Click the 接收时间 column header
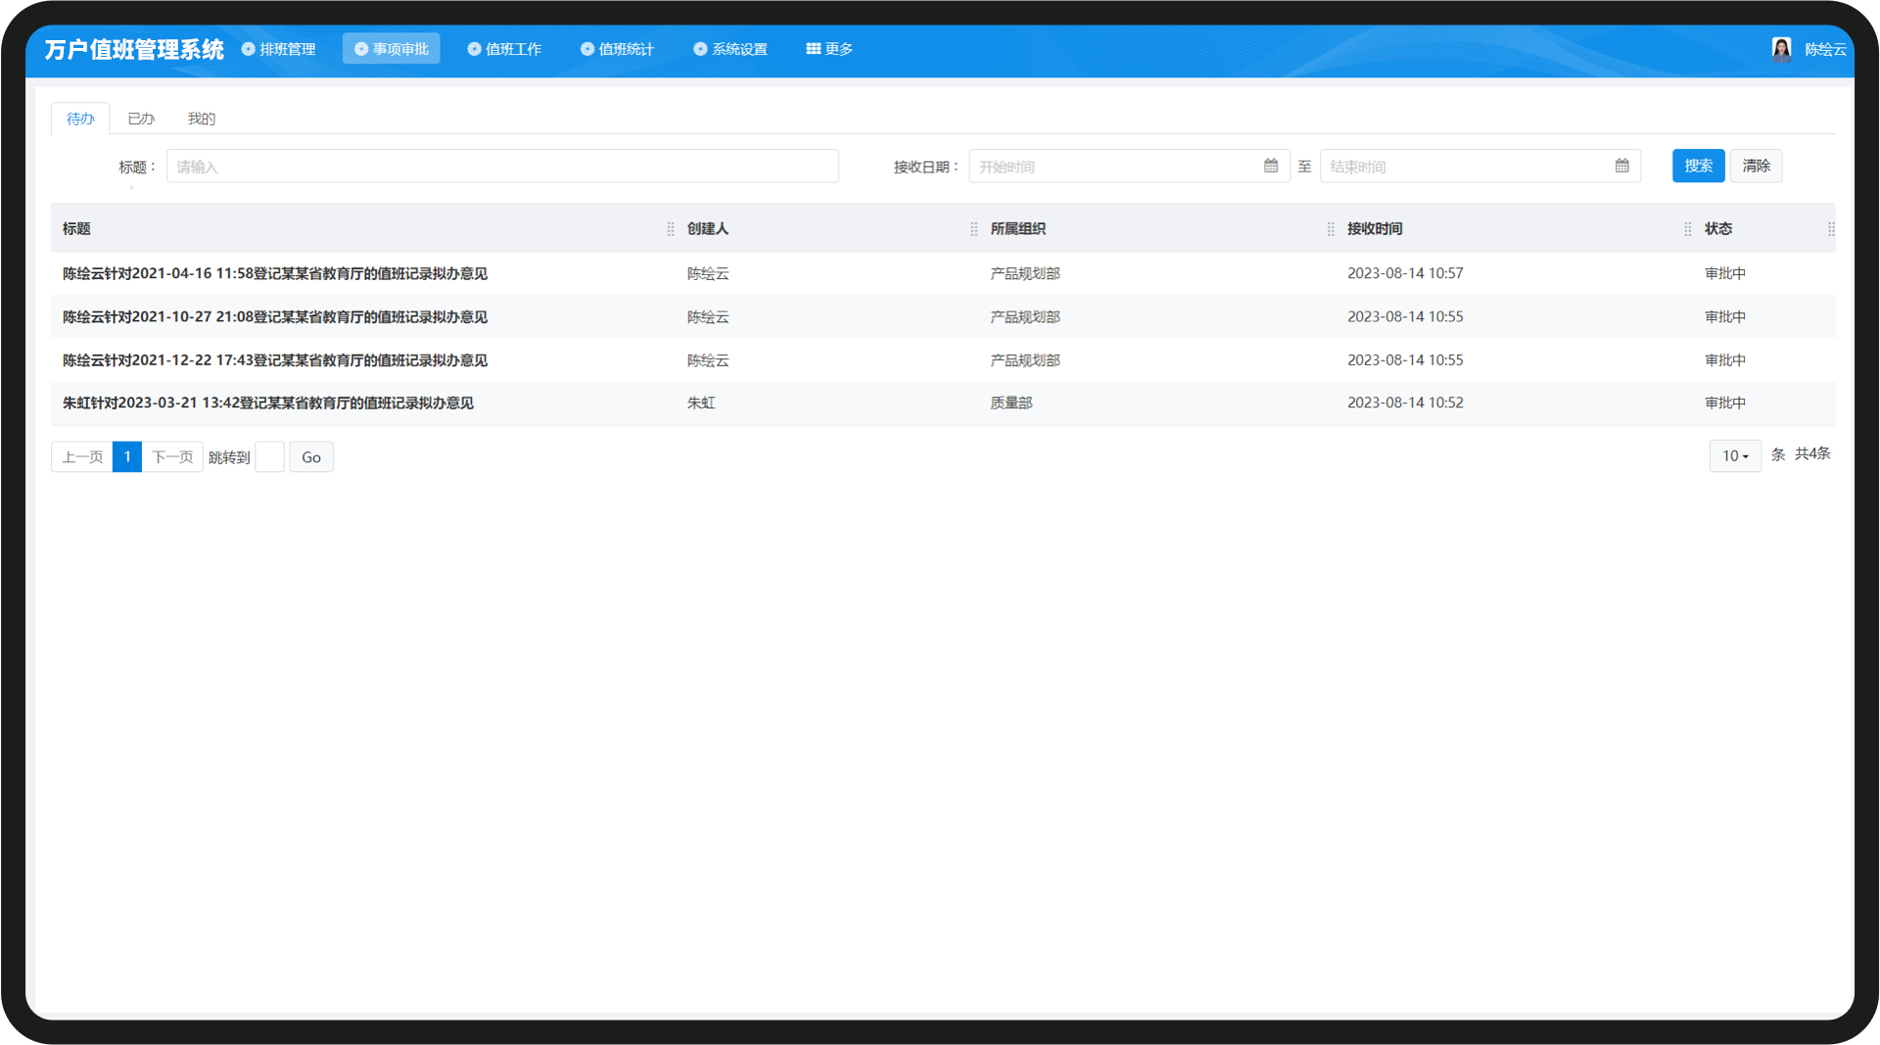Viewport: 1880px width, 1045px height. point(1375,228)
